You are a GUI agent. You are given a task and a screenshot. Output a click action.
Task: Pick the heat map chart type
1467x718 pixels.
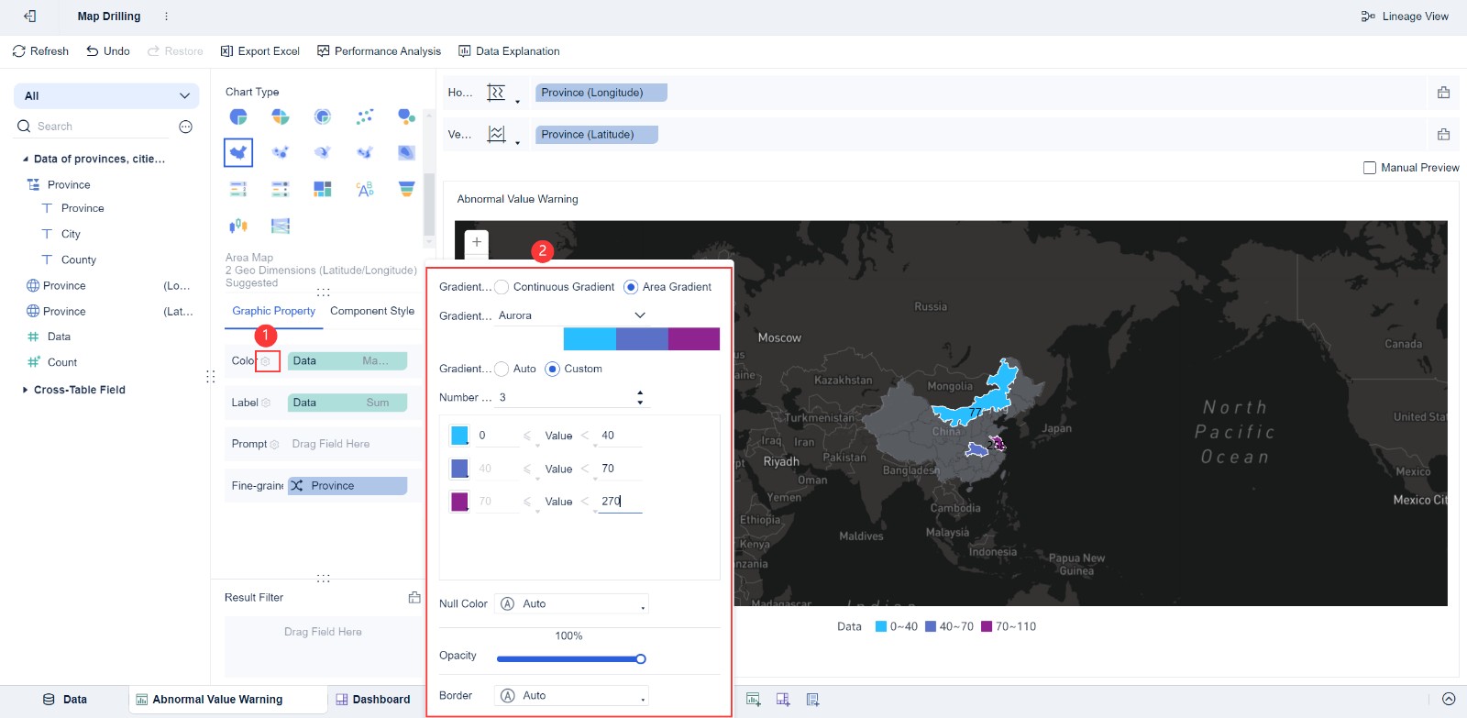click(x=406, y=152)
